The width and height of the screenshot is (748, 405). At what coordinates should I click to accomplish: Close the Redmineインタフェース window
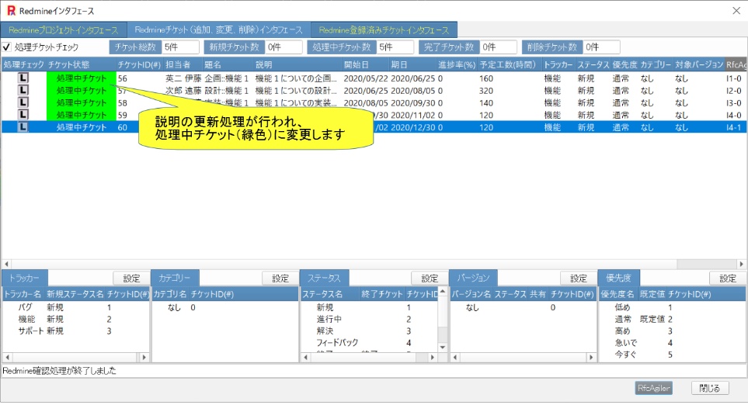click(736, 11)
